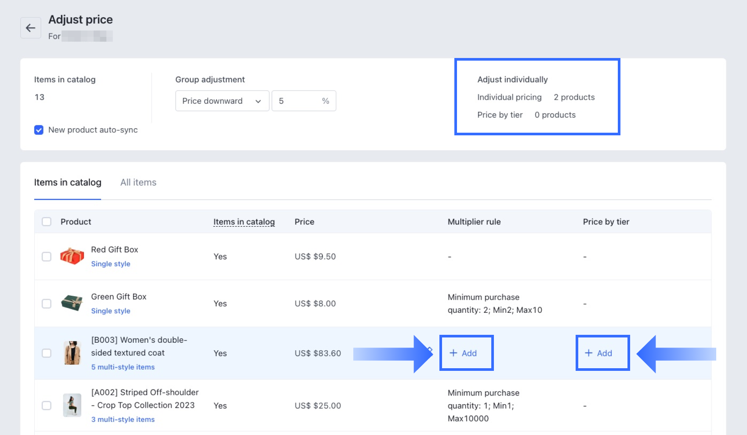Image resolution: width=747 pixels, height=435 pixels.
Task: Select the Items in catalog tab
Action: point(68,182)
